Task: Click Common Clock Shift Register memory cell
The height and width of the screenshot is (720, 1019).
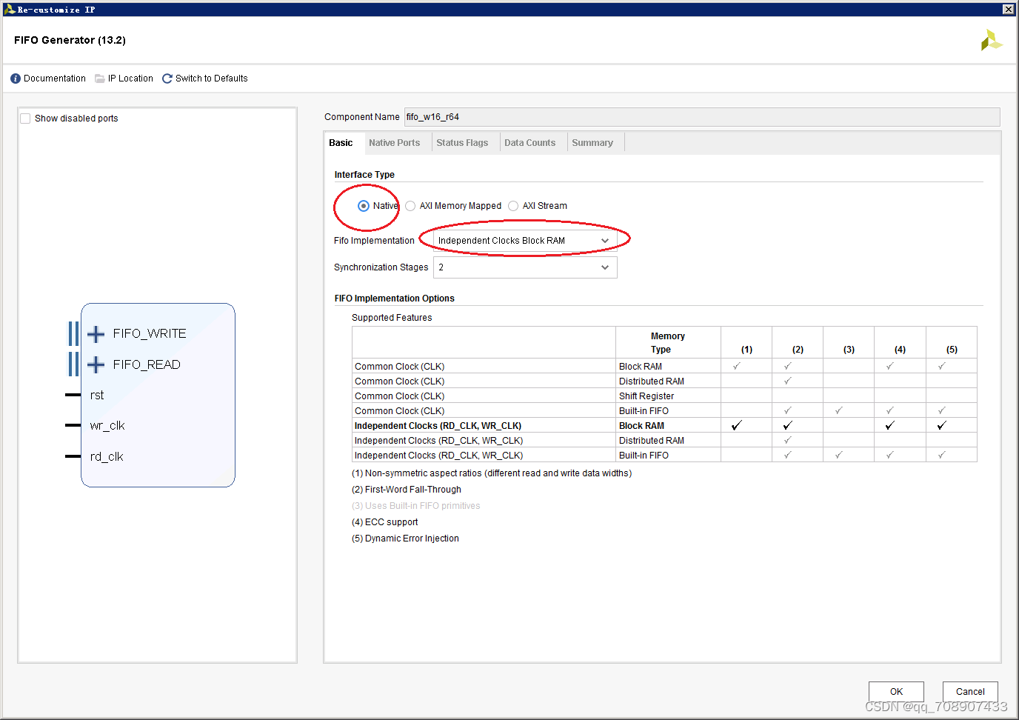Action: click(668, 396)
